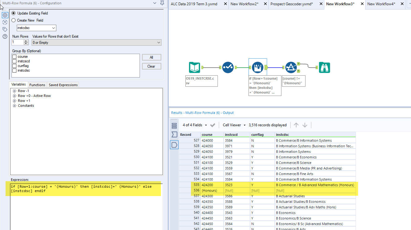
Task: Click the down arrow to find next highlighted record
Action: (305, 125)
